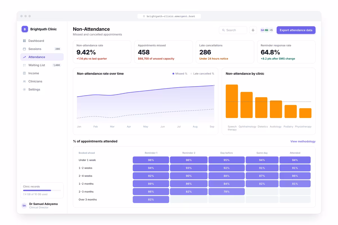The image size is (338, 225).
Task: Click the Sessions 286 count badge
Action: click(57, 49)
